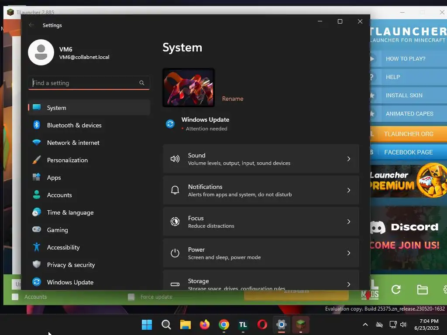447x335 pixels.
Task: Click the Storage drive icon
Action: [x=175, y=284]
